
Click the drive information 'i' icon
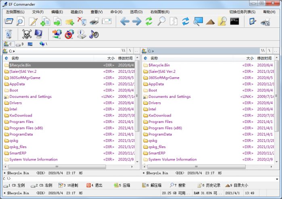(x=81, y=34)
